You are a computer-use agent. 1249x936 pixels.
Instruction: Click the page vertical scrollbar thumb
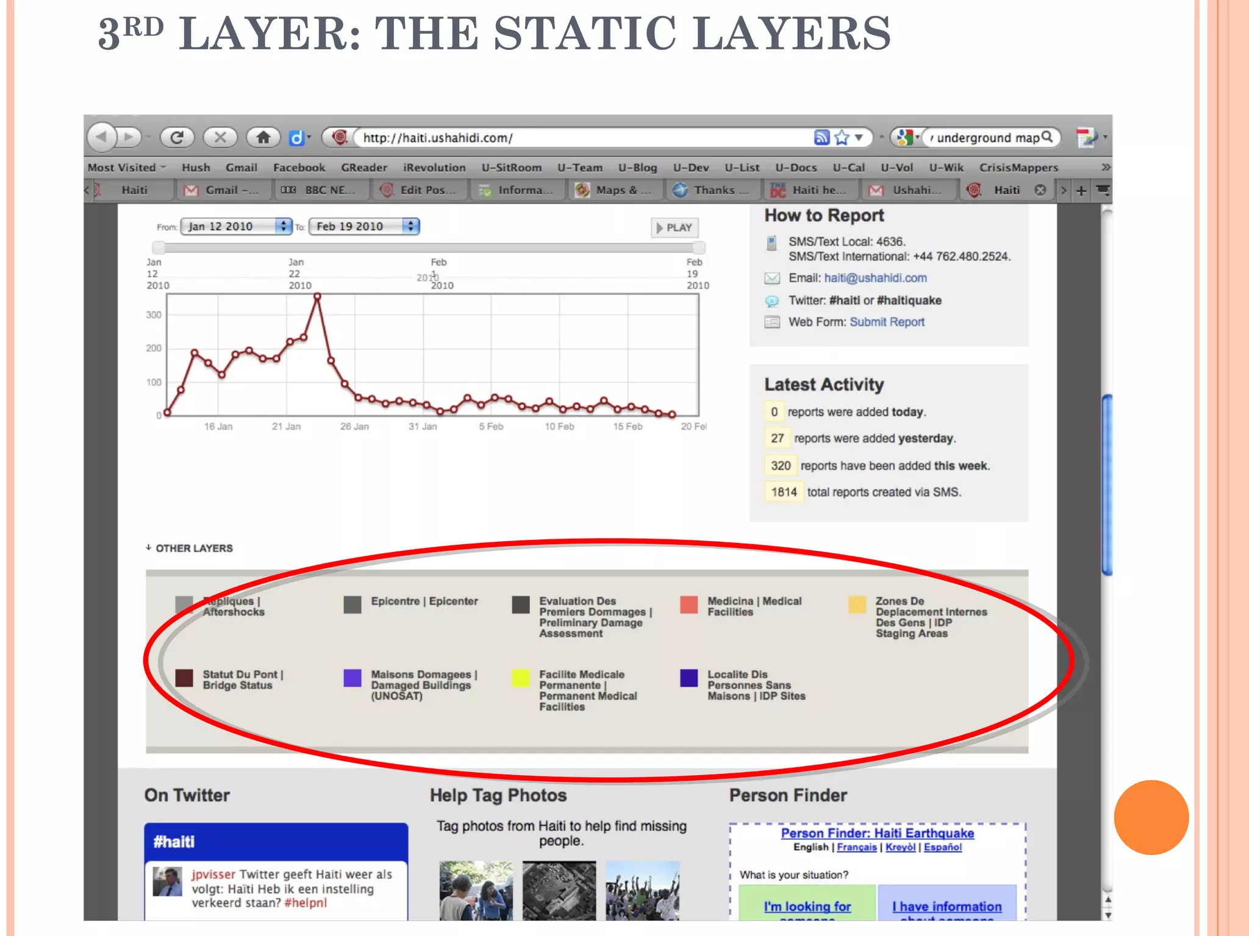click(x=1106, y=484)
